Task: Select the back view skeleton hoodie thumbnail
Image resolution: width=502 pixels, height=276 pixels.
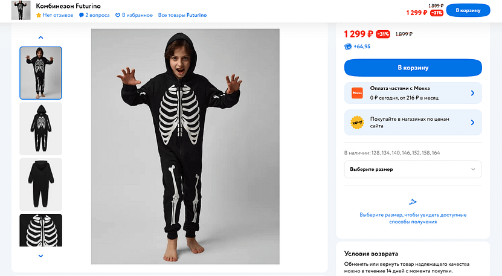Action: (40, 129)
